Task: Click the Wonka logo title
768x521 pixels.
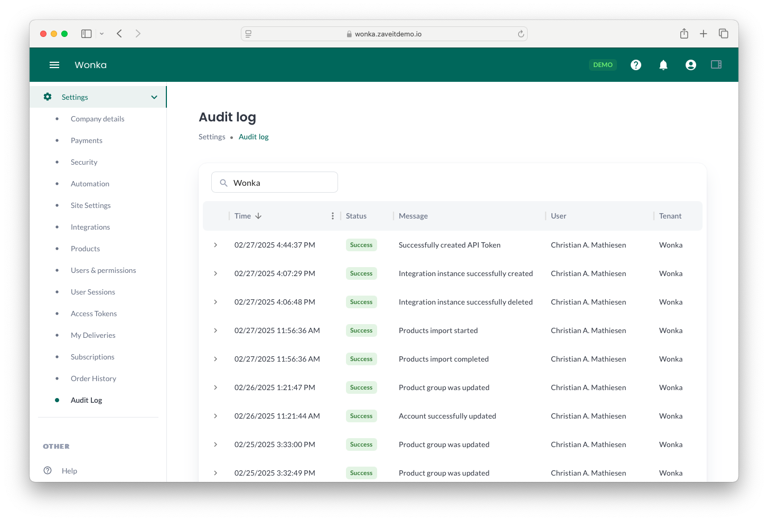Action: [91, 65]
